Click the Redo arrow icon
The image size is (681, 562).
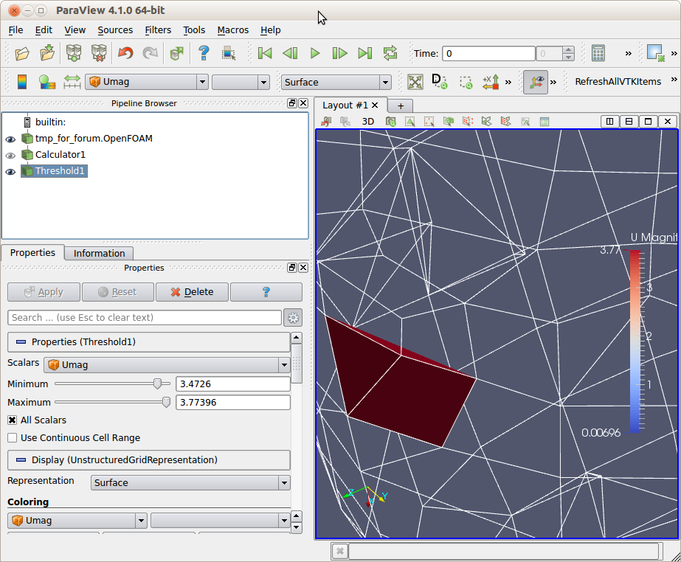[151, 53]
